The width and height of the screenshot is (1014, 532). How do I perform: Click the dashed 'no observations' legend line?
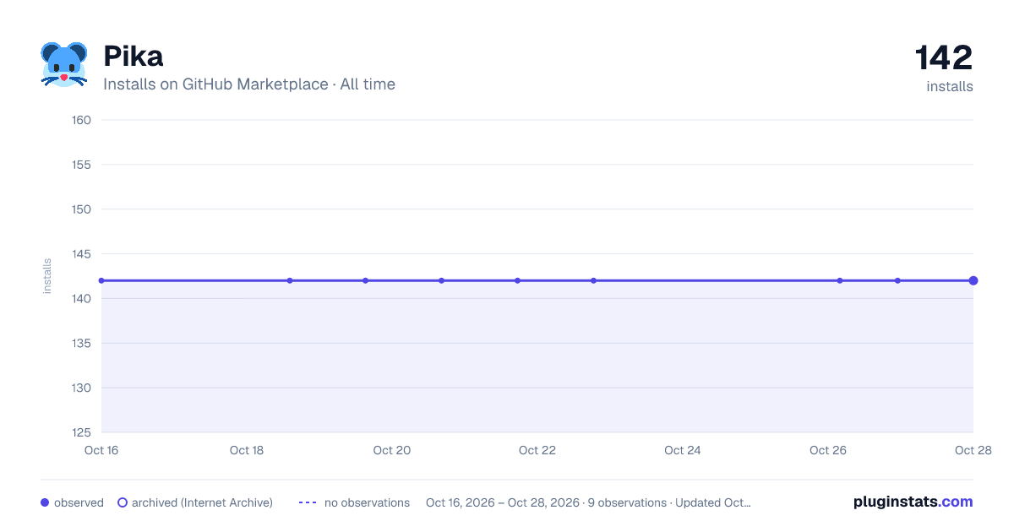[x=308, y=502]
